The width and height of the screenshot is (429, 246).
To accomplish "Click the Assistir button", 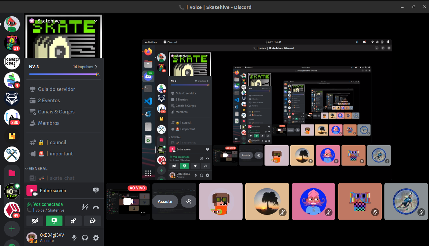I will 165,201.
